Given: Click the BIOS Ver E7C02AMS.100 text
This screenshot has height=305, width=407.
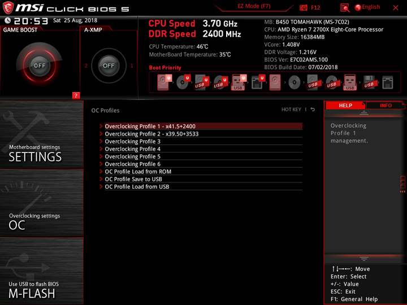Looking at the screenshot, I should click(x=296, y=60).
